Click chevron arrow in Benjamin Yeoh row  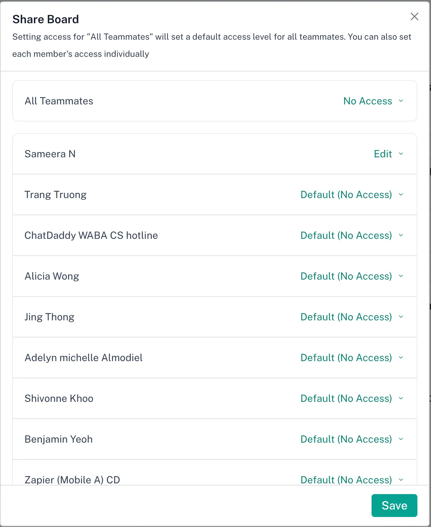pyautogui.click(x=401, y=439)
